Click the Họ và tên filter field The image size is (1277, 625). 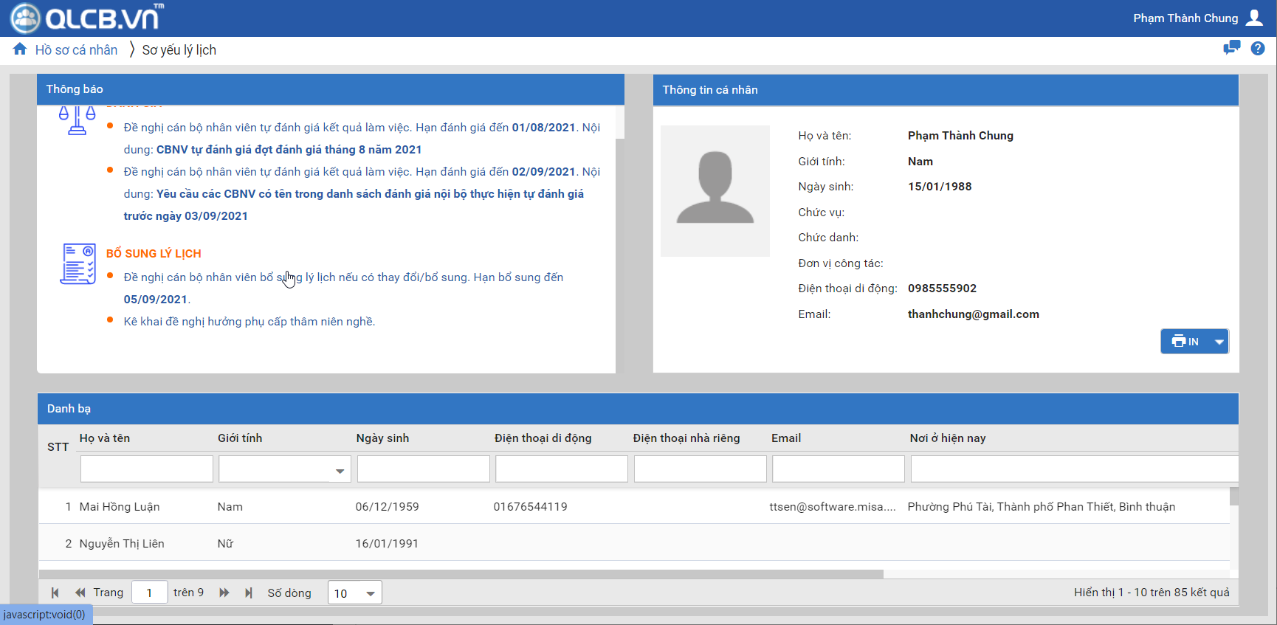click(x=146, y=469)
